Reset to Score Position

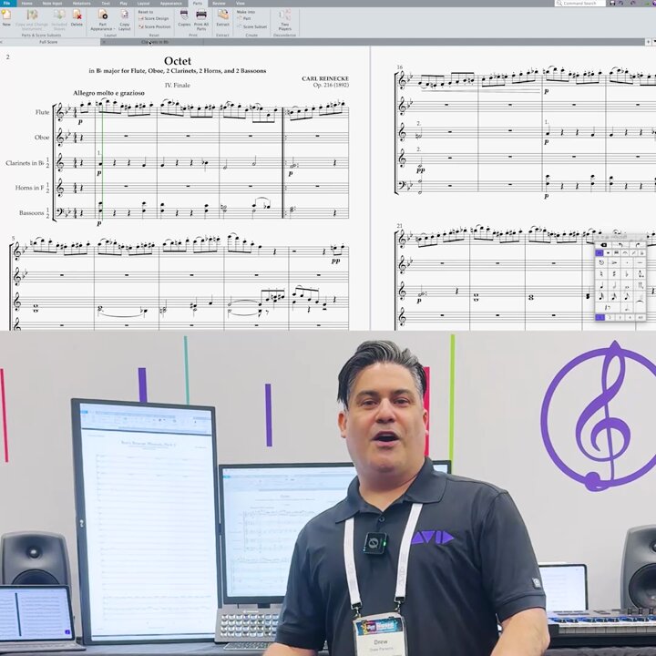[x=154, y=26]
